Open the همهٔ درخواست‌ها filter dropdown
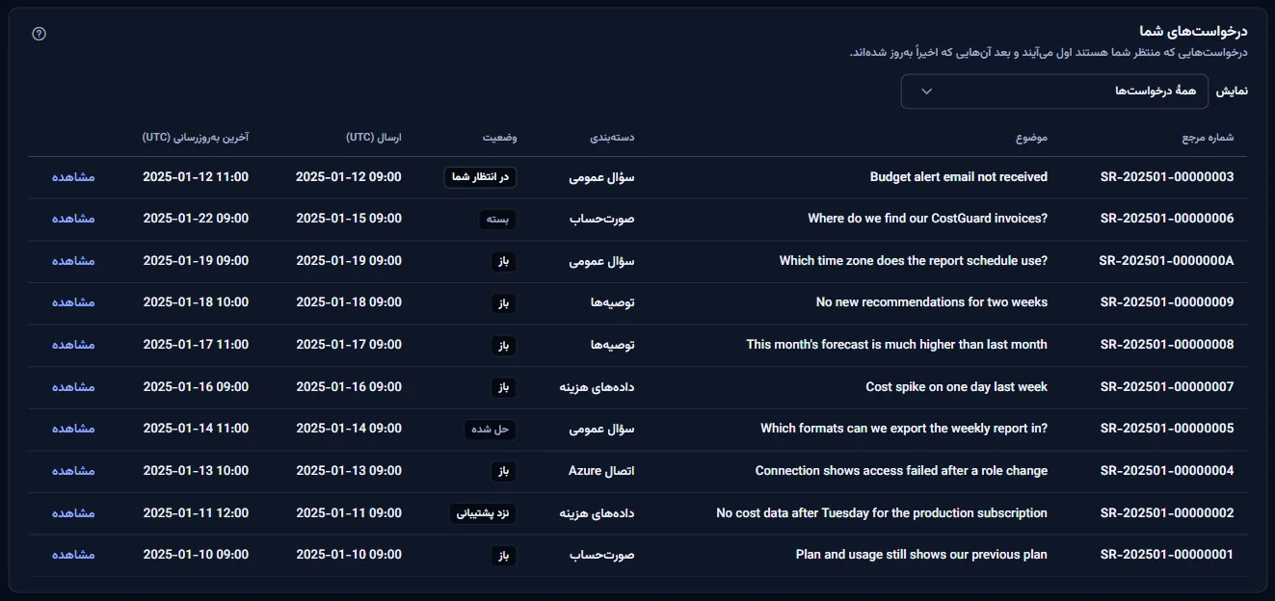The width and height of the screenshot is (1275, 601). (x=1054, y=91)
